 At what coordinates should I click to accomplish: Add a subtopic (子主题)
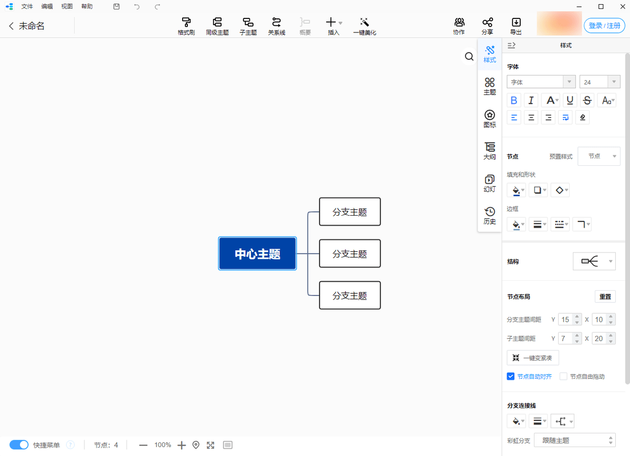pyautogui.click(x=248, y=26)
